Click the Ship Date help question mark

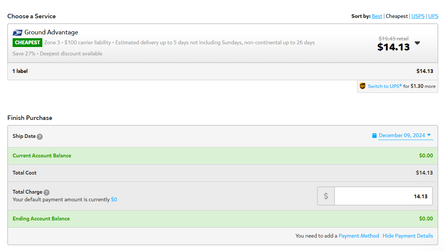pyautogui.click(x=40, y=137)
